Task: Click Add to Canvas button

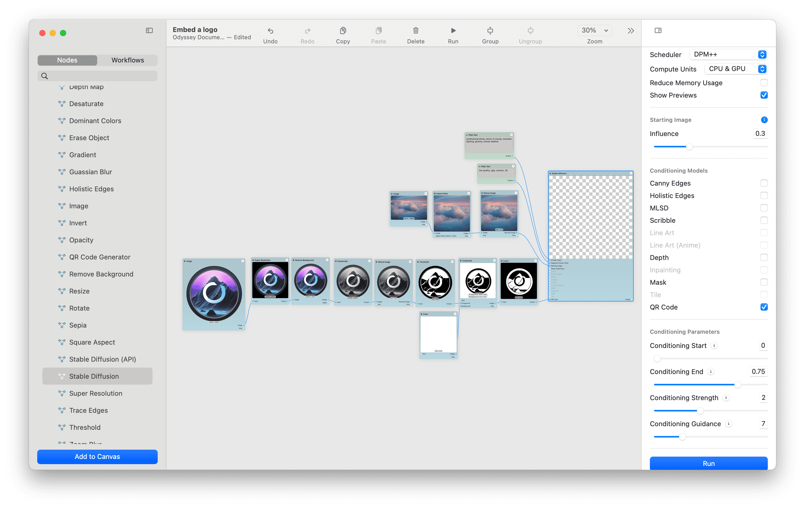Action: (x=97, y=456)
